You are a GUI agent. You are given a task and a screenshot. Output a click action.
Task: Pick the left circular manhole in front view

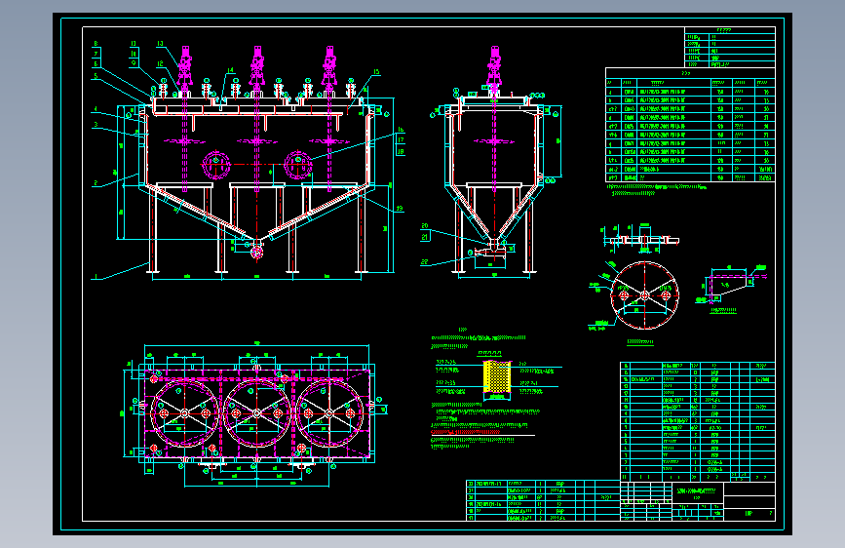click(x=216, y=165)
